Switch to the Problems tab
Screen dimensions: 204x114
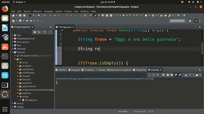pos(88,70)
